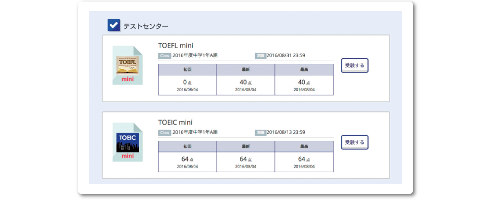Click date 2016/08/04 under TOEIC highest score
The width and height of the screenshot is (487, 201).
click(x=304, y=167)
